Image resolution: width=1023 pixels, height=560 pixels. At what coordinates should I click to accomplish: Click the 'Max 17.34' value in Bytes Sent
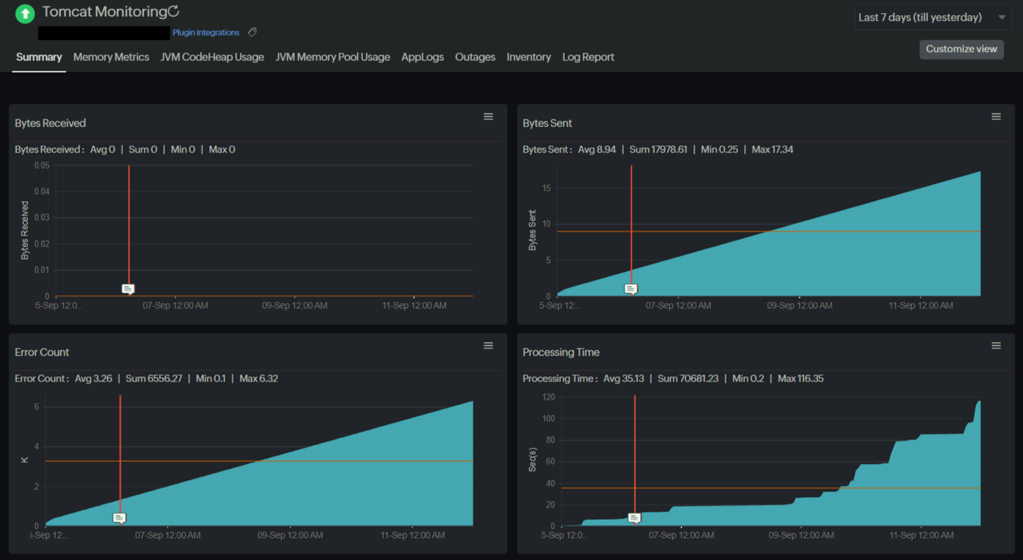(x=772, y=149)
